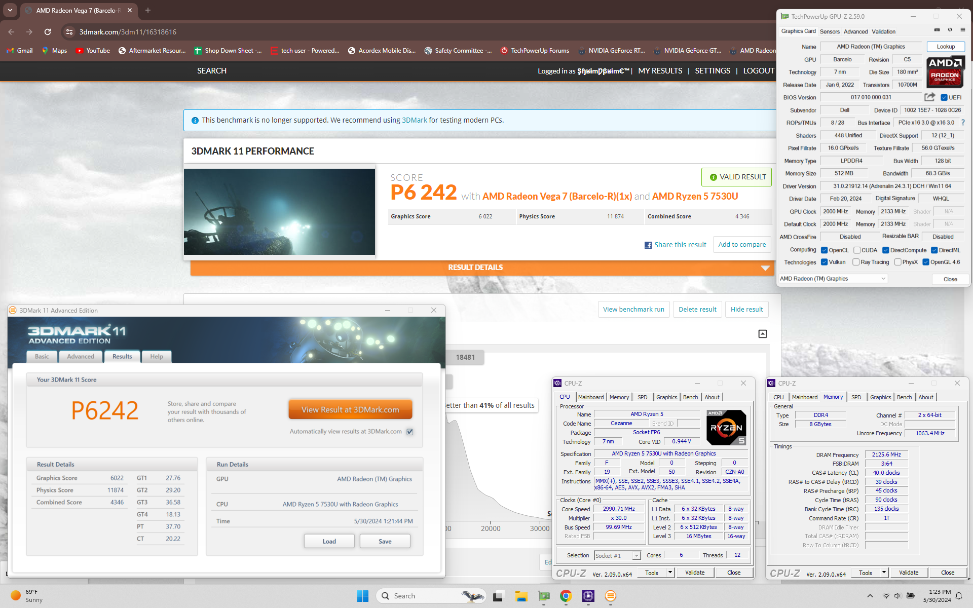Click Add to compare button
The width and height of the screenshot is (973, 608).
(742, 245)
